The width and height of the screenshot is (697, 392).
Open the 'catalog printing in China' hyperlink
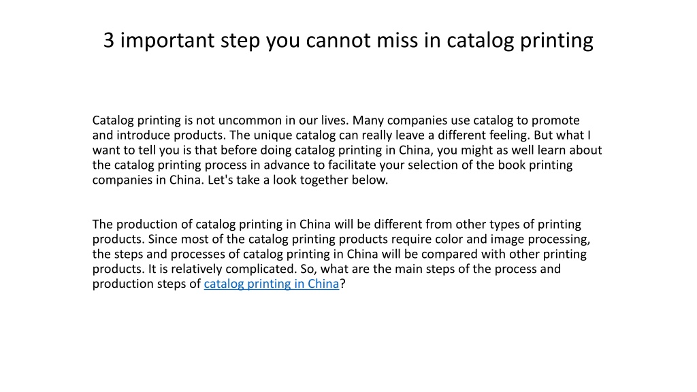(x=271, y=284)
